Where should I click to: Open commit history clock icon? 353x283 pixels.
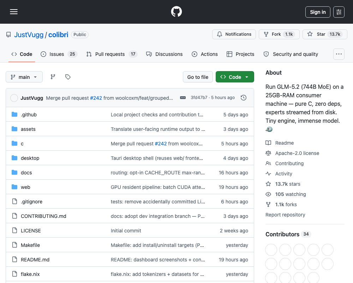(x=243, y=98)
